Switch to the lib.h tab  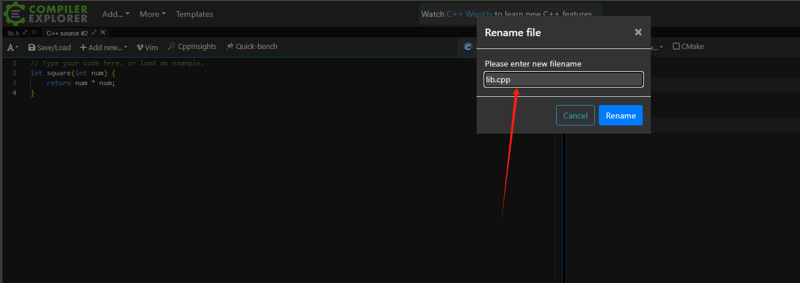(x=13, y=33)
